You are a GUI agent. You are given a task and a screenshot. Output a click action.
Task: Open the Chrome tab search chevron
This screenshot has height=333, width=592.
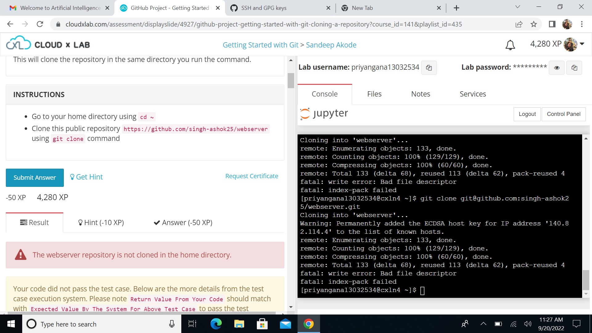(518, 7)
